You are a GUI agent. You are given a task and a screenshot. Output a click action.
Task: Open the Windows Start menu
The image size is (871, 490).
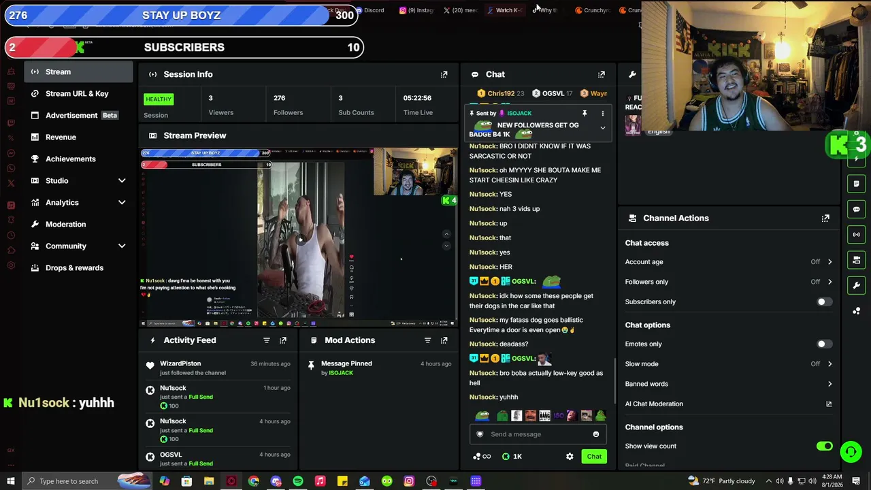(11, 481)
